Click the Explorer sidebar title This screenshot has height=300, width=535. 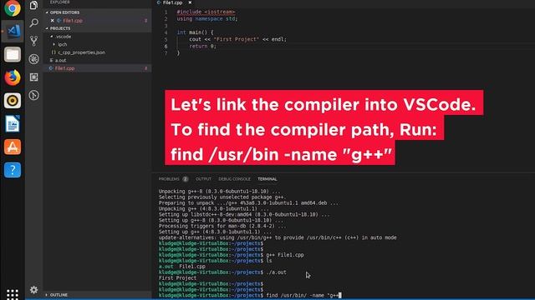pos(59,2)
